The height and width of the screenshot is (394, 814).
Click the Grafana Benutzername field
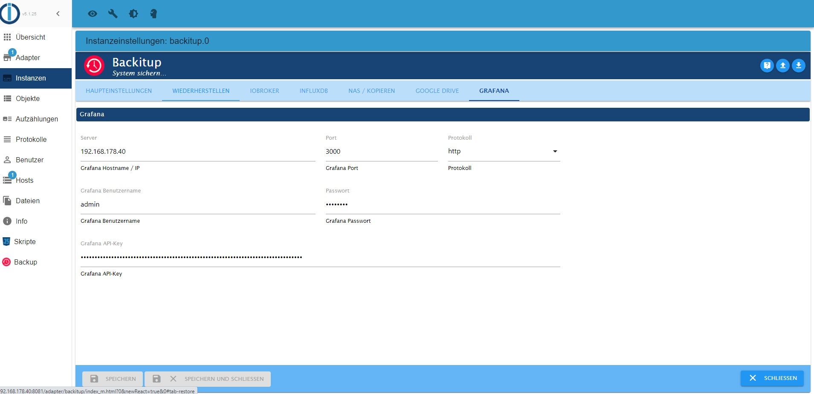pyautogui.click(x=198, y=204)
